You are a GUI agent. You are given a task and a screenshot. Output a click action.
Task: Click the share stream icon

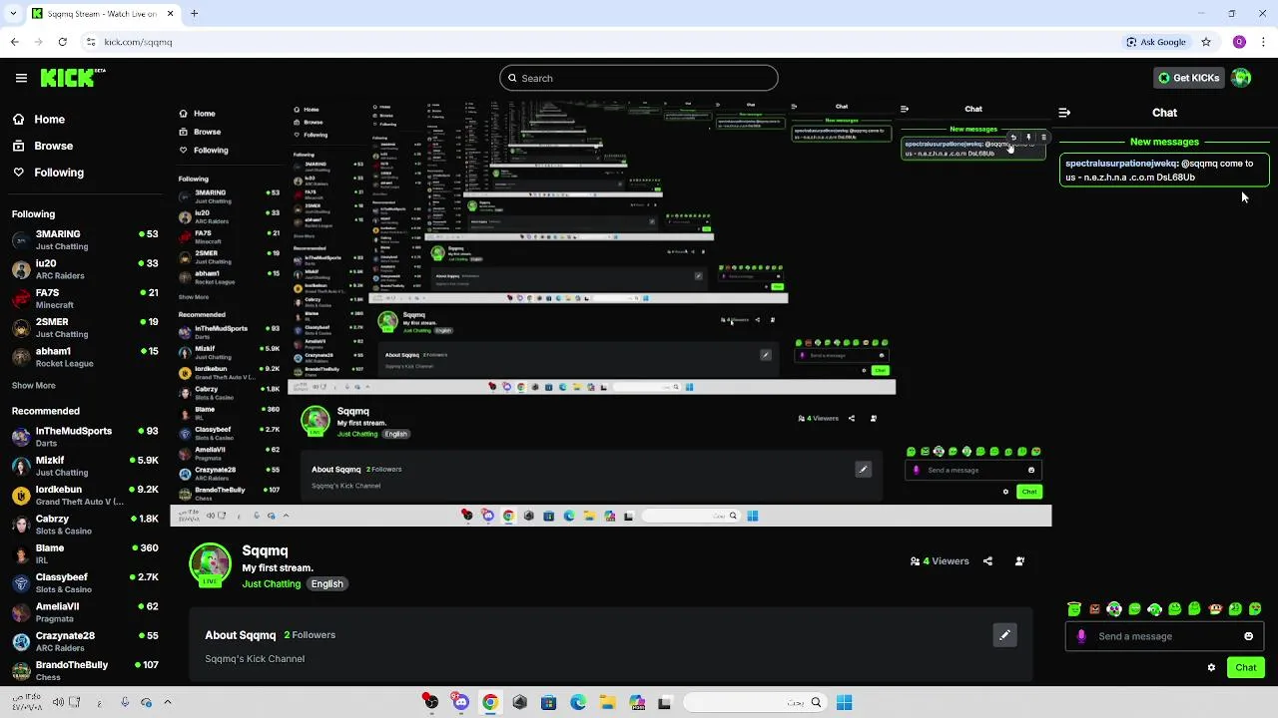click(987, 561)
